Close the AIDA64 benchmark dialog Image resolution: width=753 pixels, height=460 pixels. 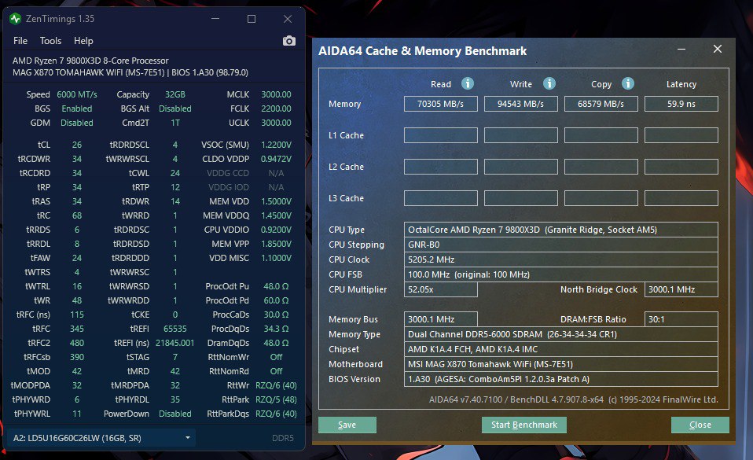[700, 425]
